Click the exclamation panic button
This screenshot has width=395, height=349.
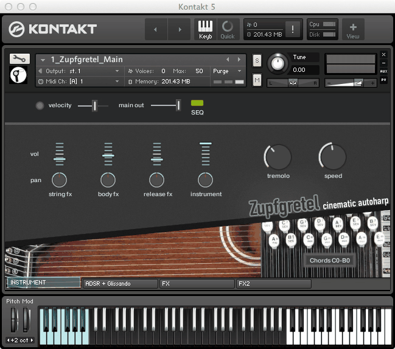pyautogui.click(x=293, y=29)
